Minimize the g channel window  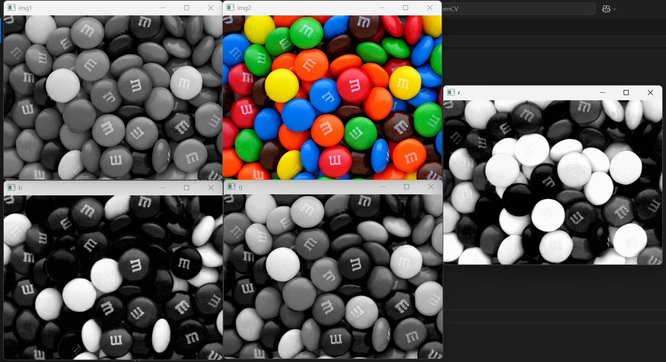[383, 186]
